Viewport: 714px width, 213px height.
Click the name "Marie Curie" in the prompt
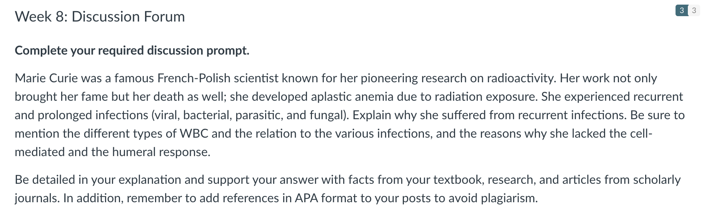(x=47, y=78)
